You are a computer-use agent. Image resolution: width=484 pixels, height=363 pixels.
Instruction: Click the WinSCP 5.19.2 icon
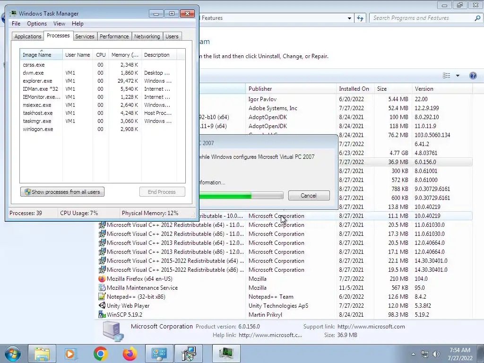102,314
